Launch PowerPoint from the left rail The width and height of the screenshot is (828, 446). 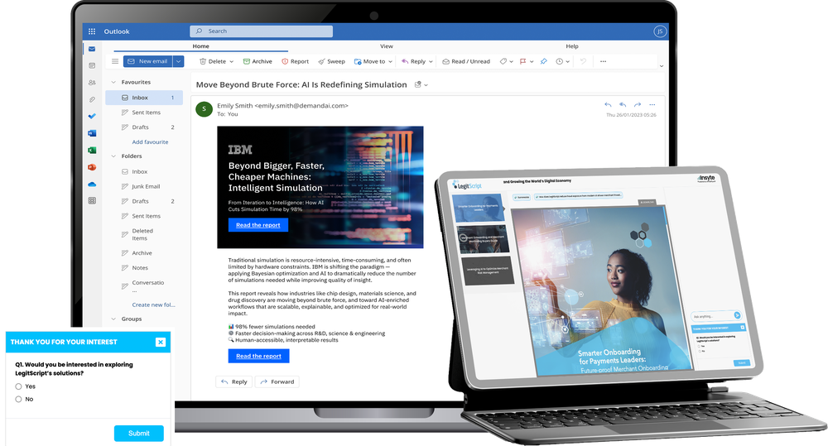tap(92, 167)
